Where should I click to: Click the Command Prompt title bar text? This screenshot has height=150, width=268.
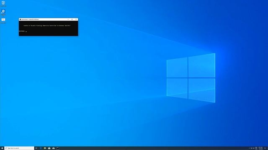click(30, 20)
